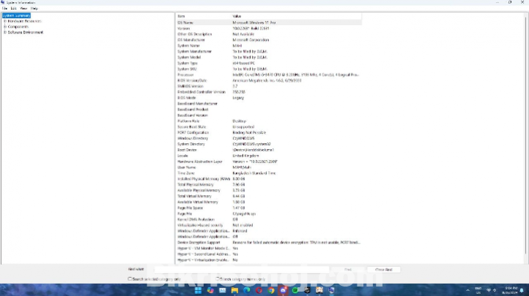529x296 pixels.
Task: Open the View menu
Action: pos(23,8)
